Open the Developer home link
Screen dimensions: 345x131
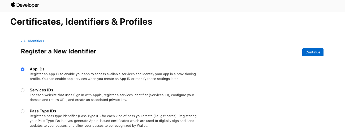[25, 5]
